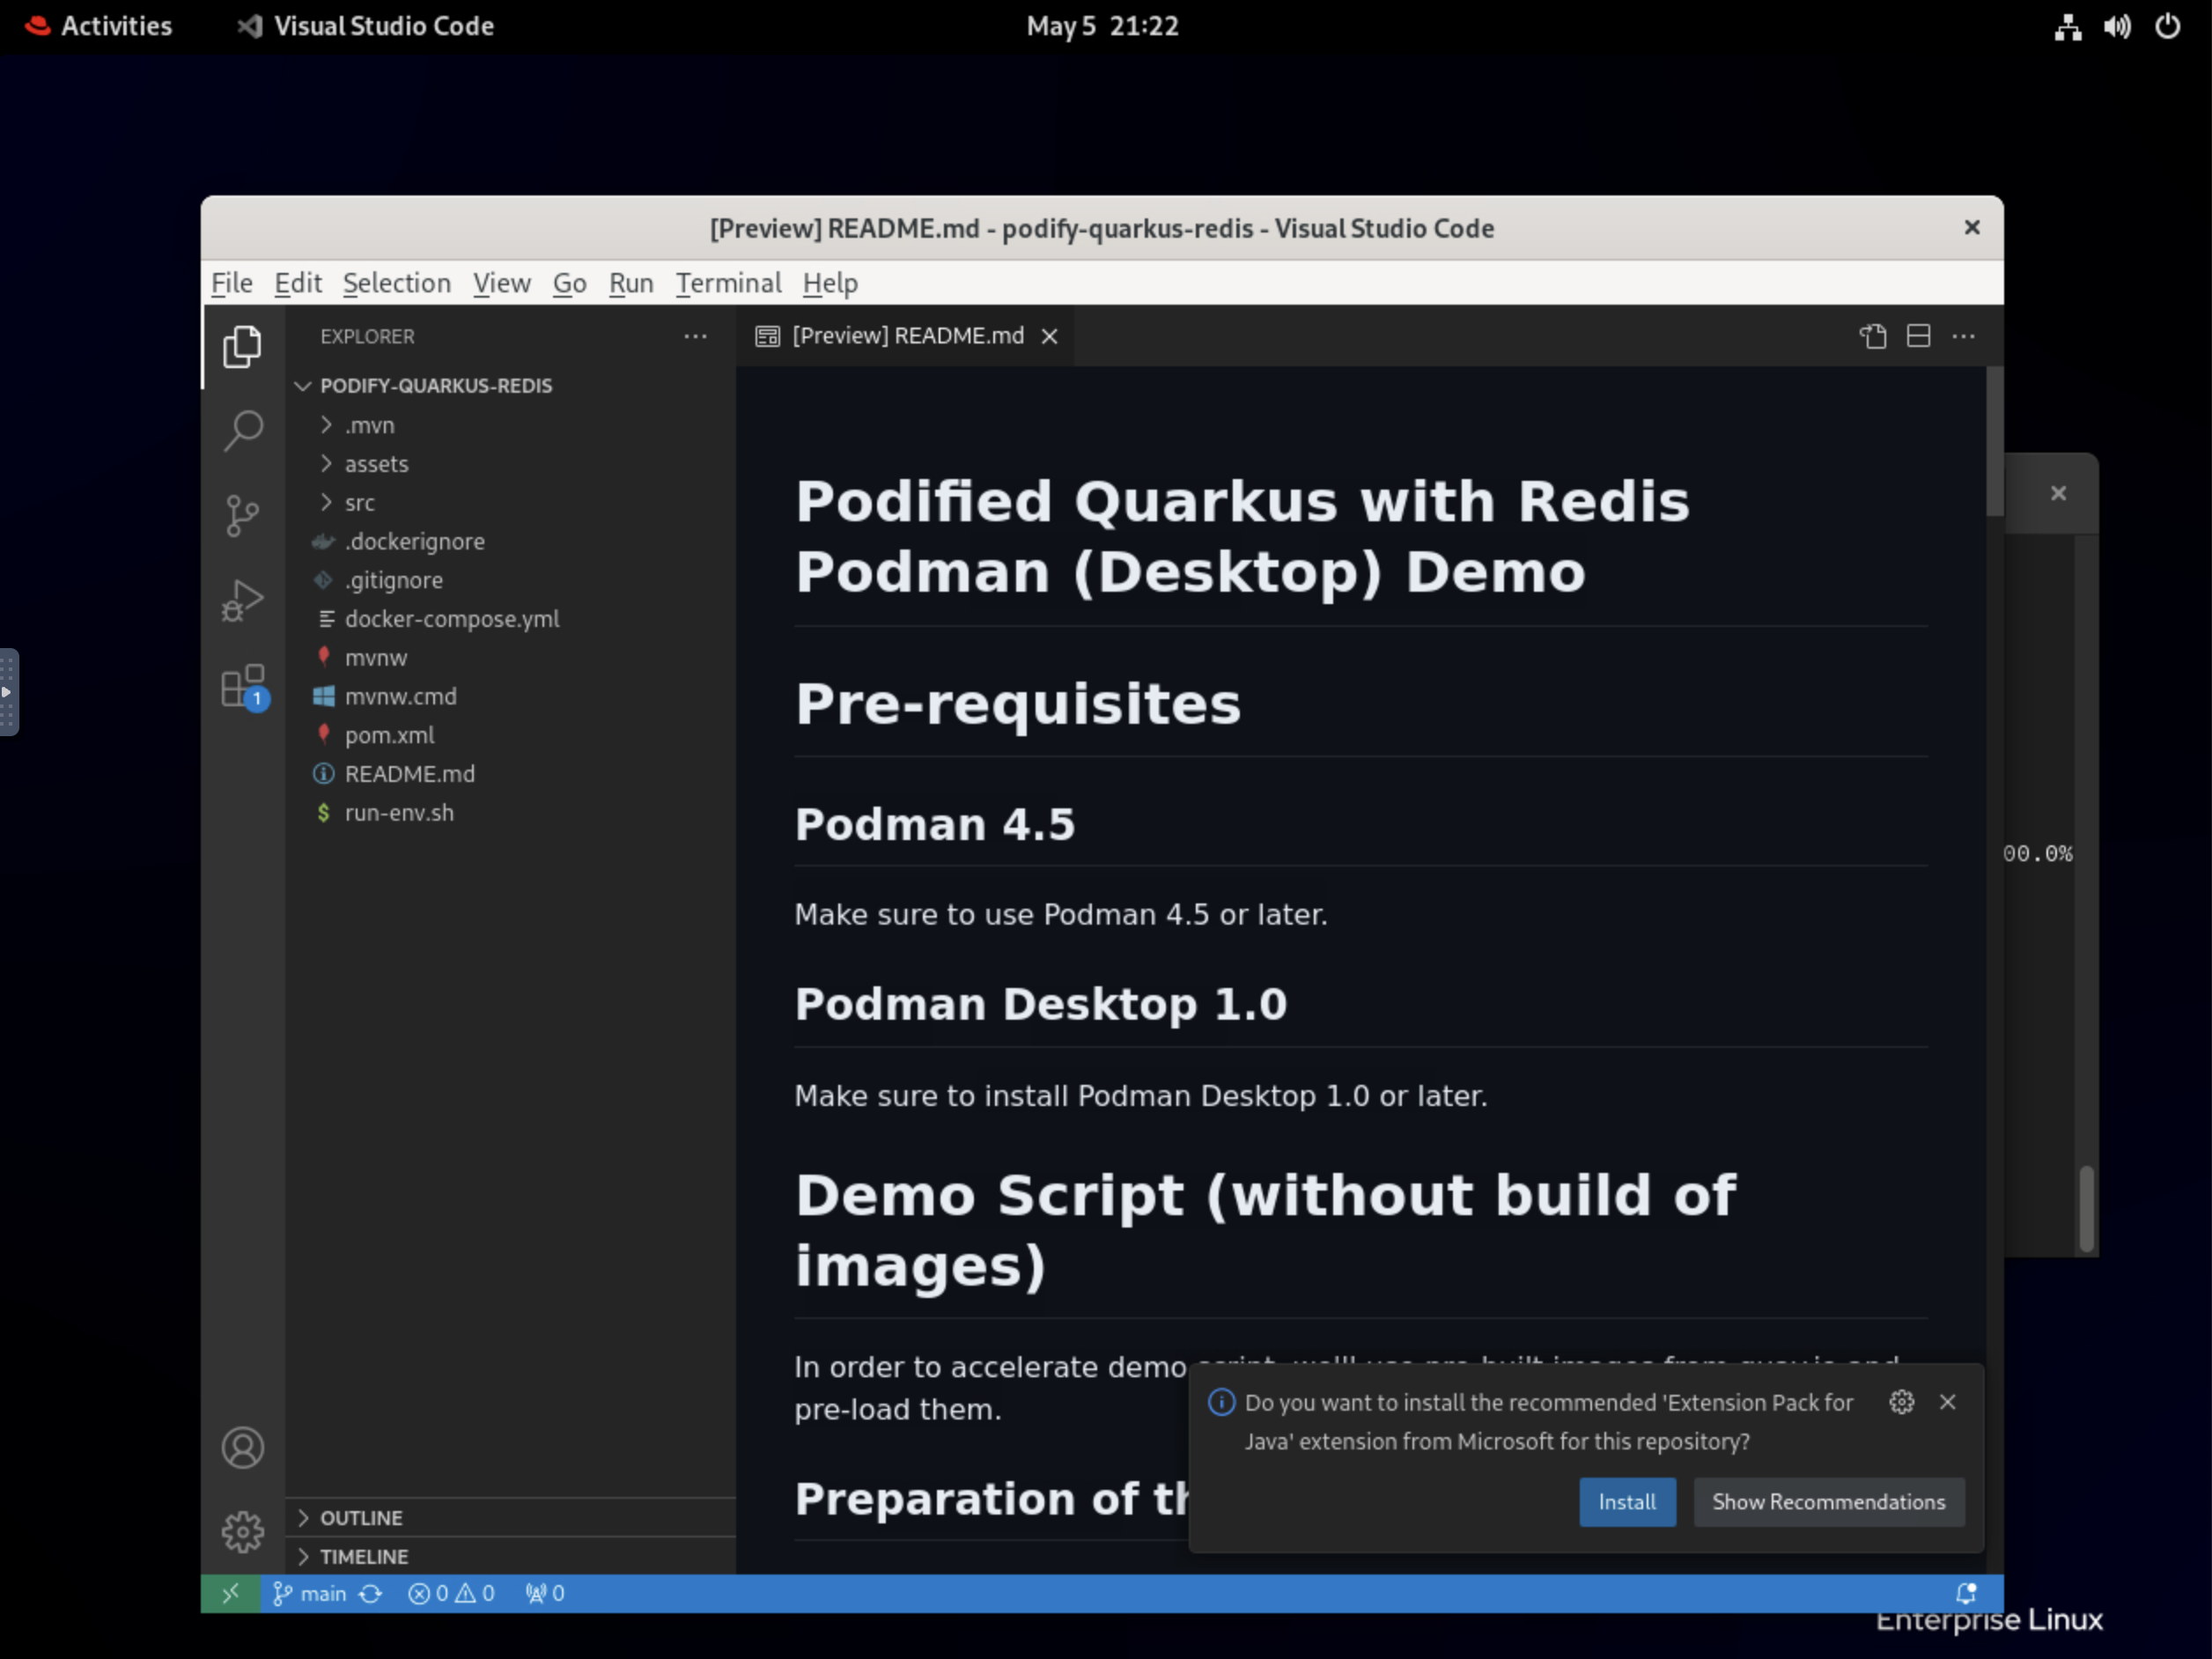Open the Run and Debug view
The height and width of the screenshot is (1659, 2212).
pos(242,600)
